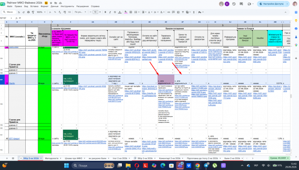
Task: Open the Данные menu
Action: click(x=55, y=6)
